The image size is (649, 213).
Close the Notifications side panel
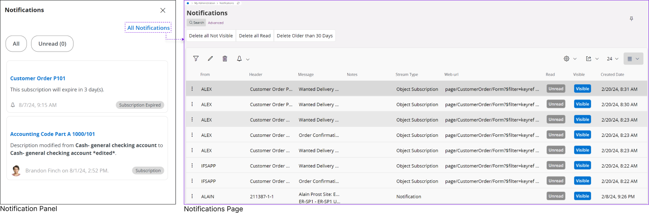[x=163, y=10]
